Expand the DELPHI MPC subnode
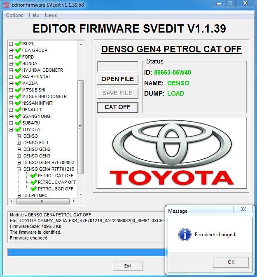 pos(19,195)
